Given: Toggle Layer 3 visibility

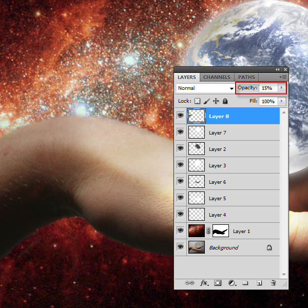Looking at the screenshot, I should (180, 165).
